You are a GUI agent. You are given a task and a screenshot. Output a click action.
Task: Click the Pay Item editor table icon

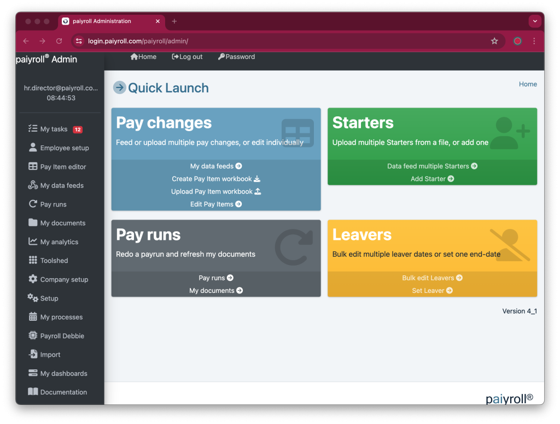(33, 167)
